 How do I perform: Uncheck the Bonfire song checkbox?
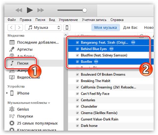(x=77, y=62)
